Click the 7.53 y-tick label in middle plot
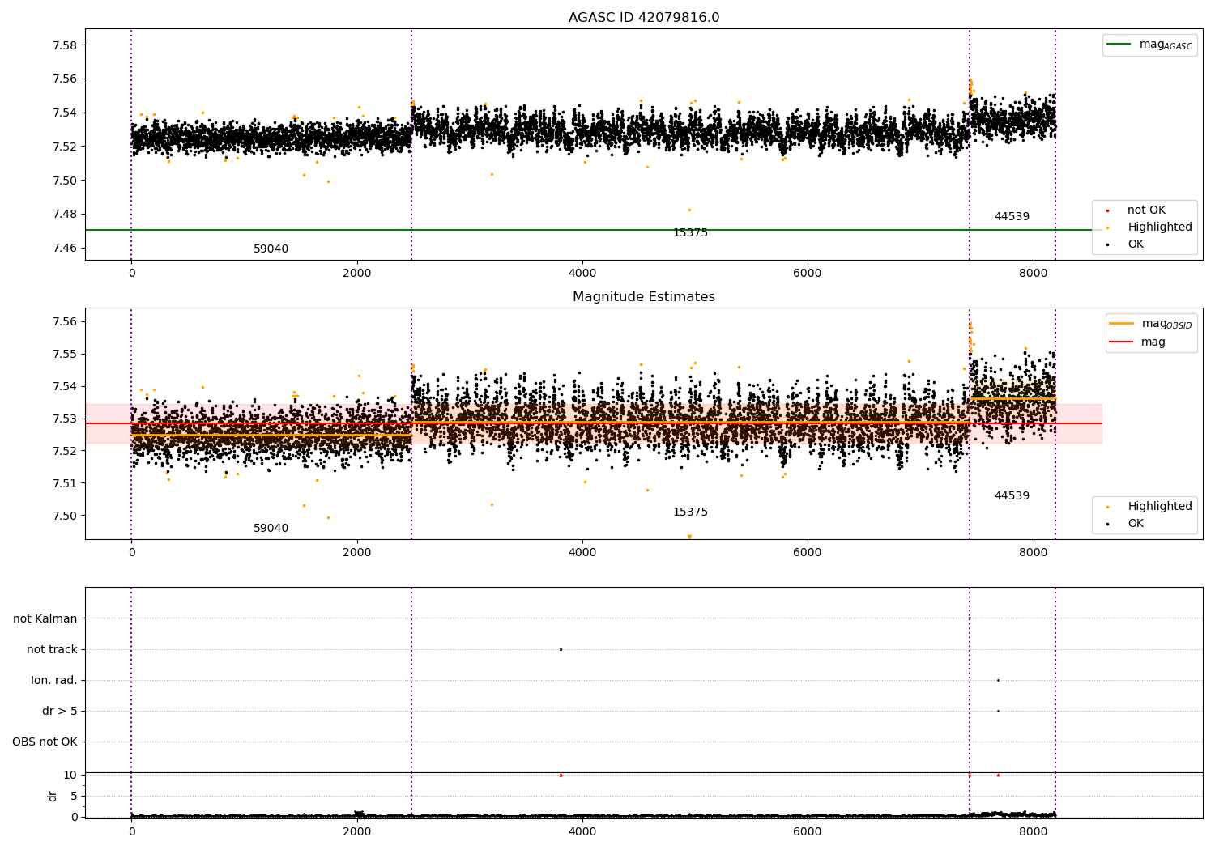Viewport: 1215px width, 850px height. click(x=63, y=419)
